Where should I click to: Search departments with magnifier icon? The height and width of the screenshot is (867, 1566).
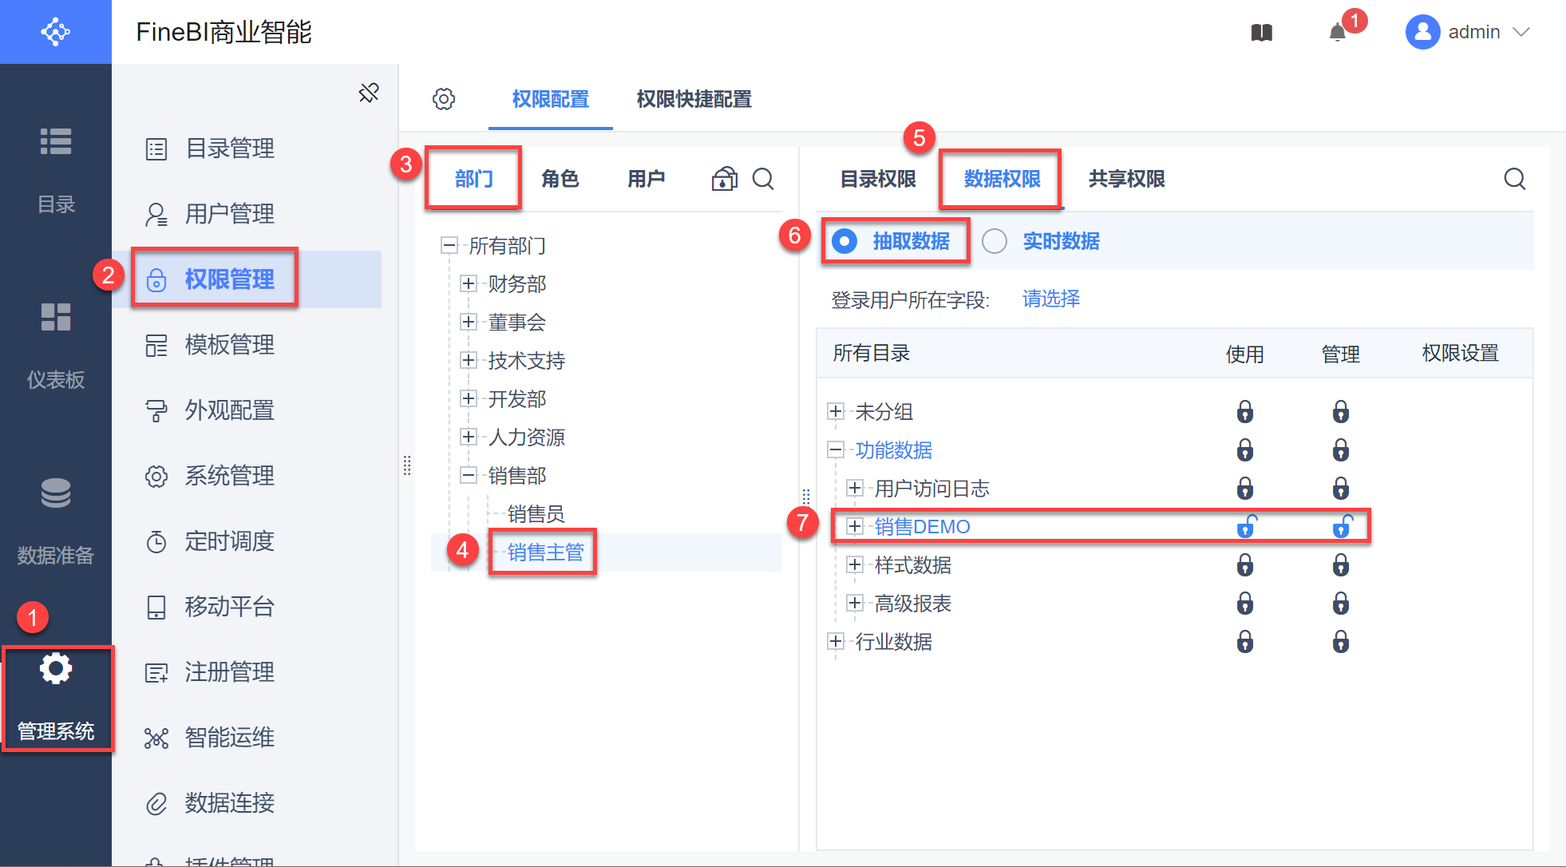[x=763, y=179]
